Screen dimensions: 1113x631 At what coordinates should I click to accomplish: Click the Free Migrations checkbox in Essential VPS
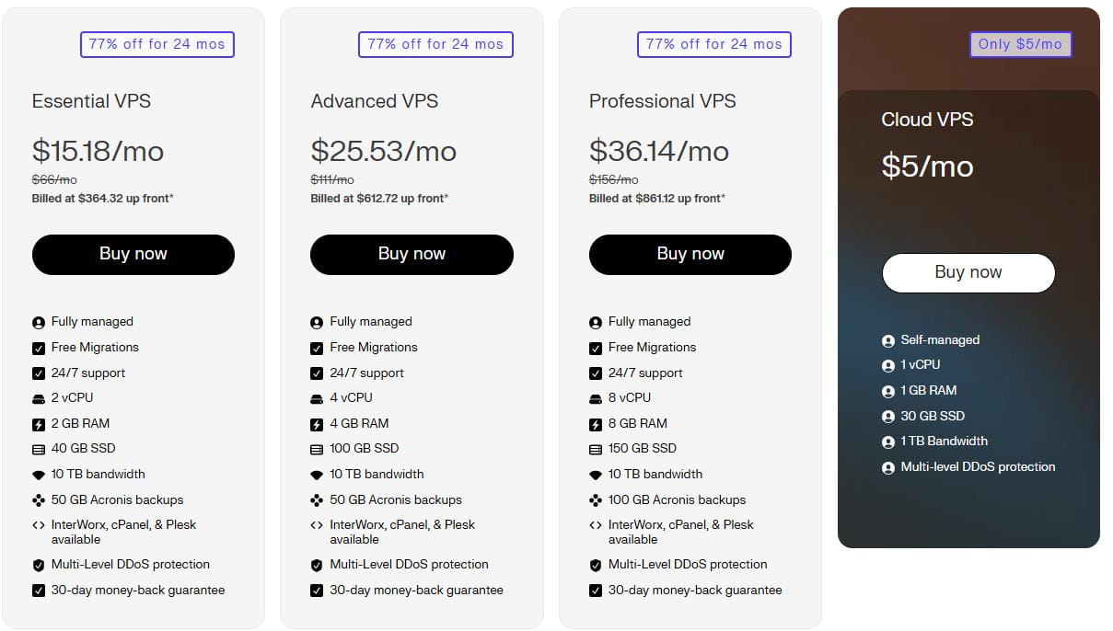point(39,348)
